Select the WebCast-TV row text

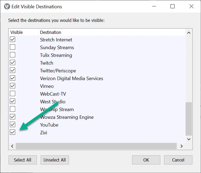tap(53, 94)
